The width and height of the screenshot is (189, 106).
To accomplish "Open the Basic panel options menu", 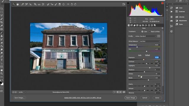I will coord(162,28).
